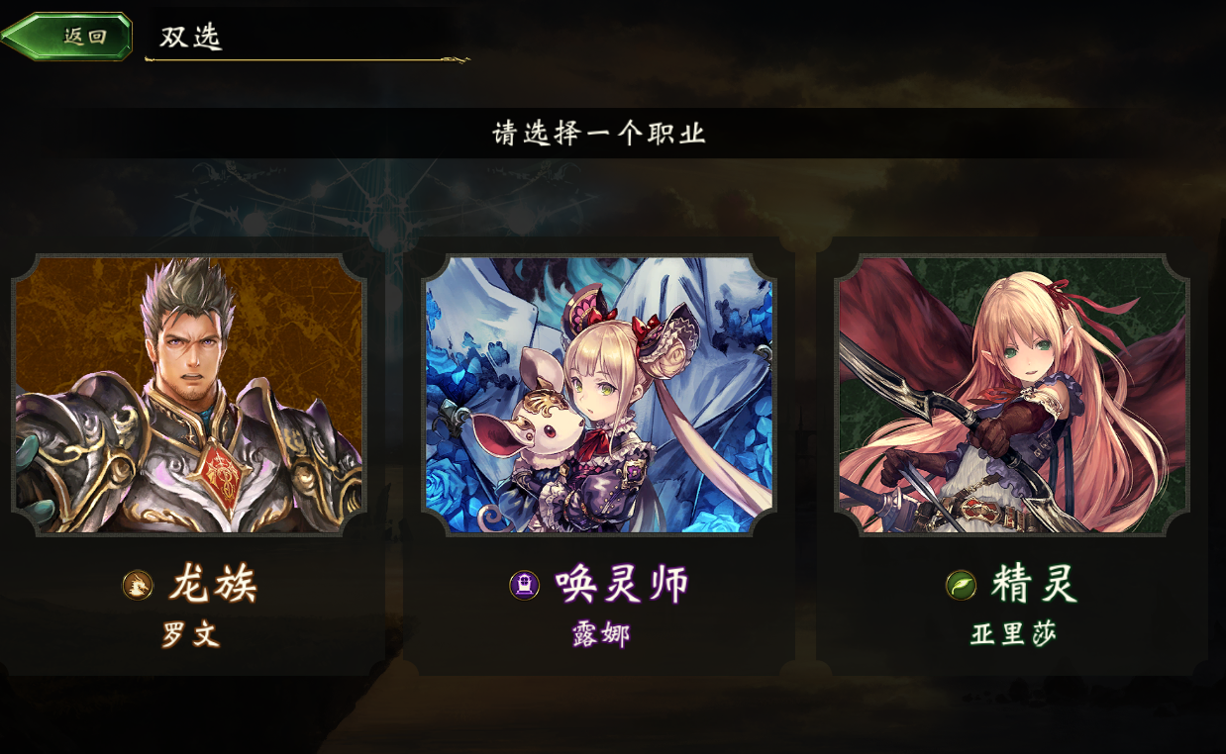Select the green leaf Forestcraft 精灵 icon
Image resolution: width=1226 pixels, height=754 pixels.
[x=961, y=585]
